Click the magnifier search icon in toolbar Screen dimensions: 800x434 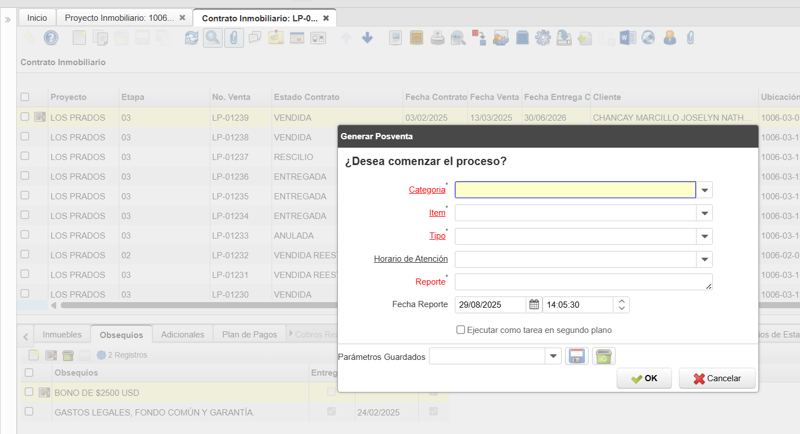pos(213,38)
